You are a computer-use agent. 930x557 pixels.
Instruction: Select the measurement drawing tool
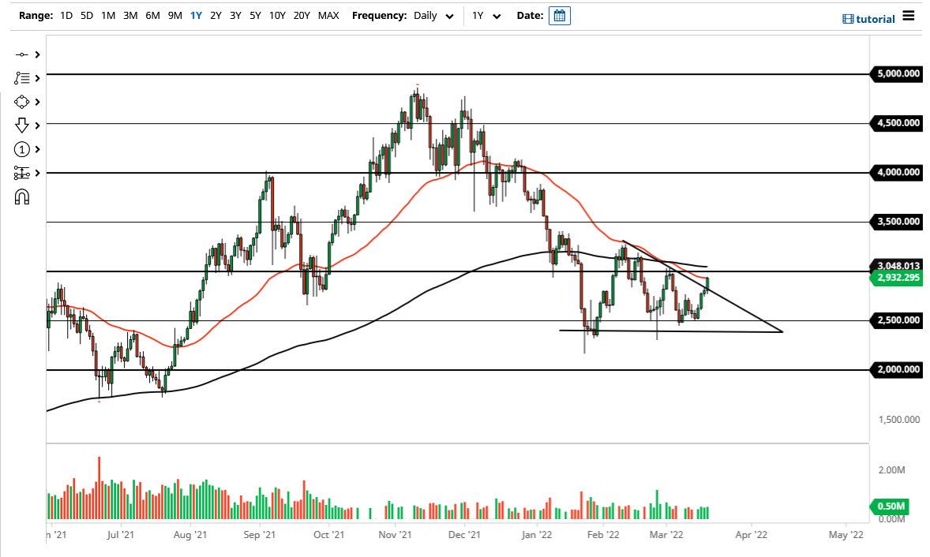[x=22, y=173]
